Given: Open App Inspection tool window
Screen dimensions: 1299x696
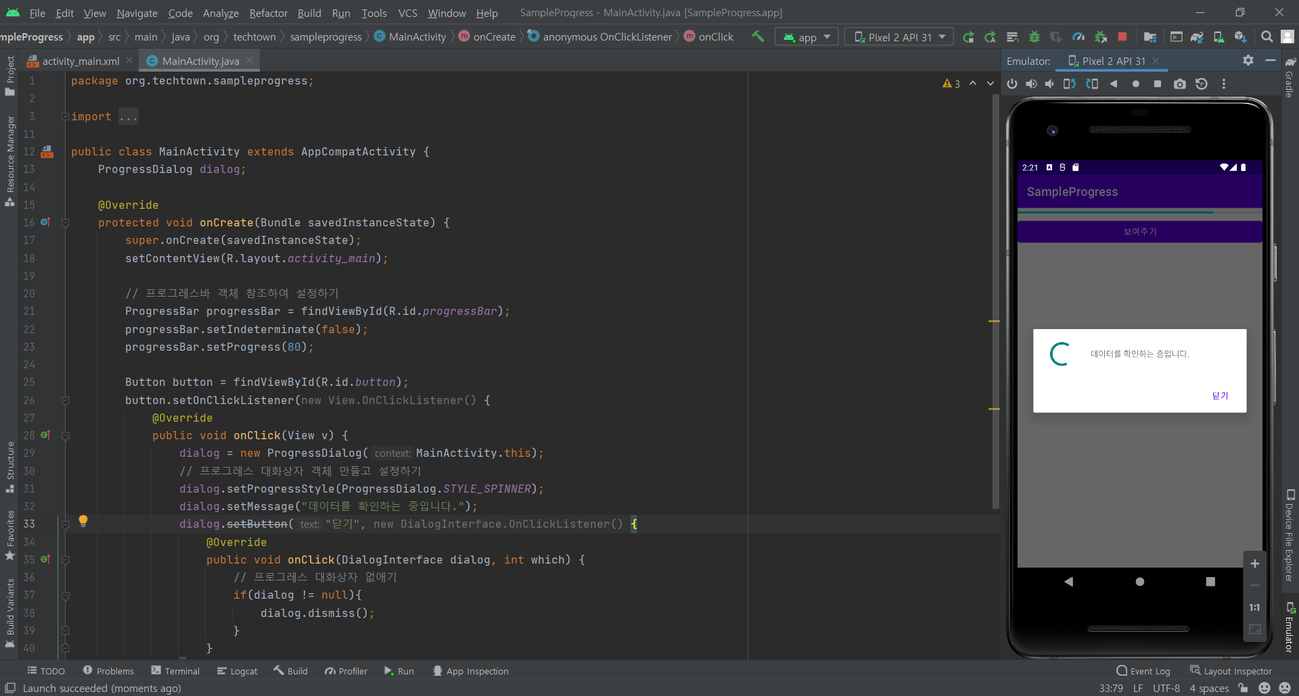Looking at the screenshot, I should coord(470,671).
